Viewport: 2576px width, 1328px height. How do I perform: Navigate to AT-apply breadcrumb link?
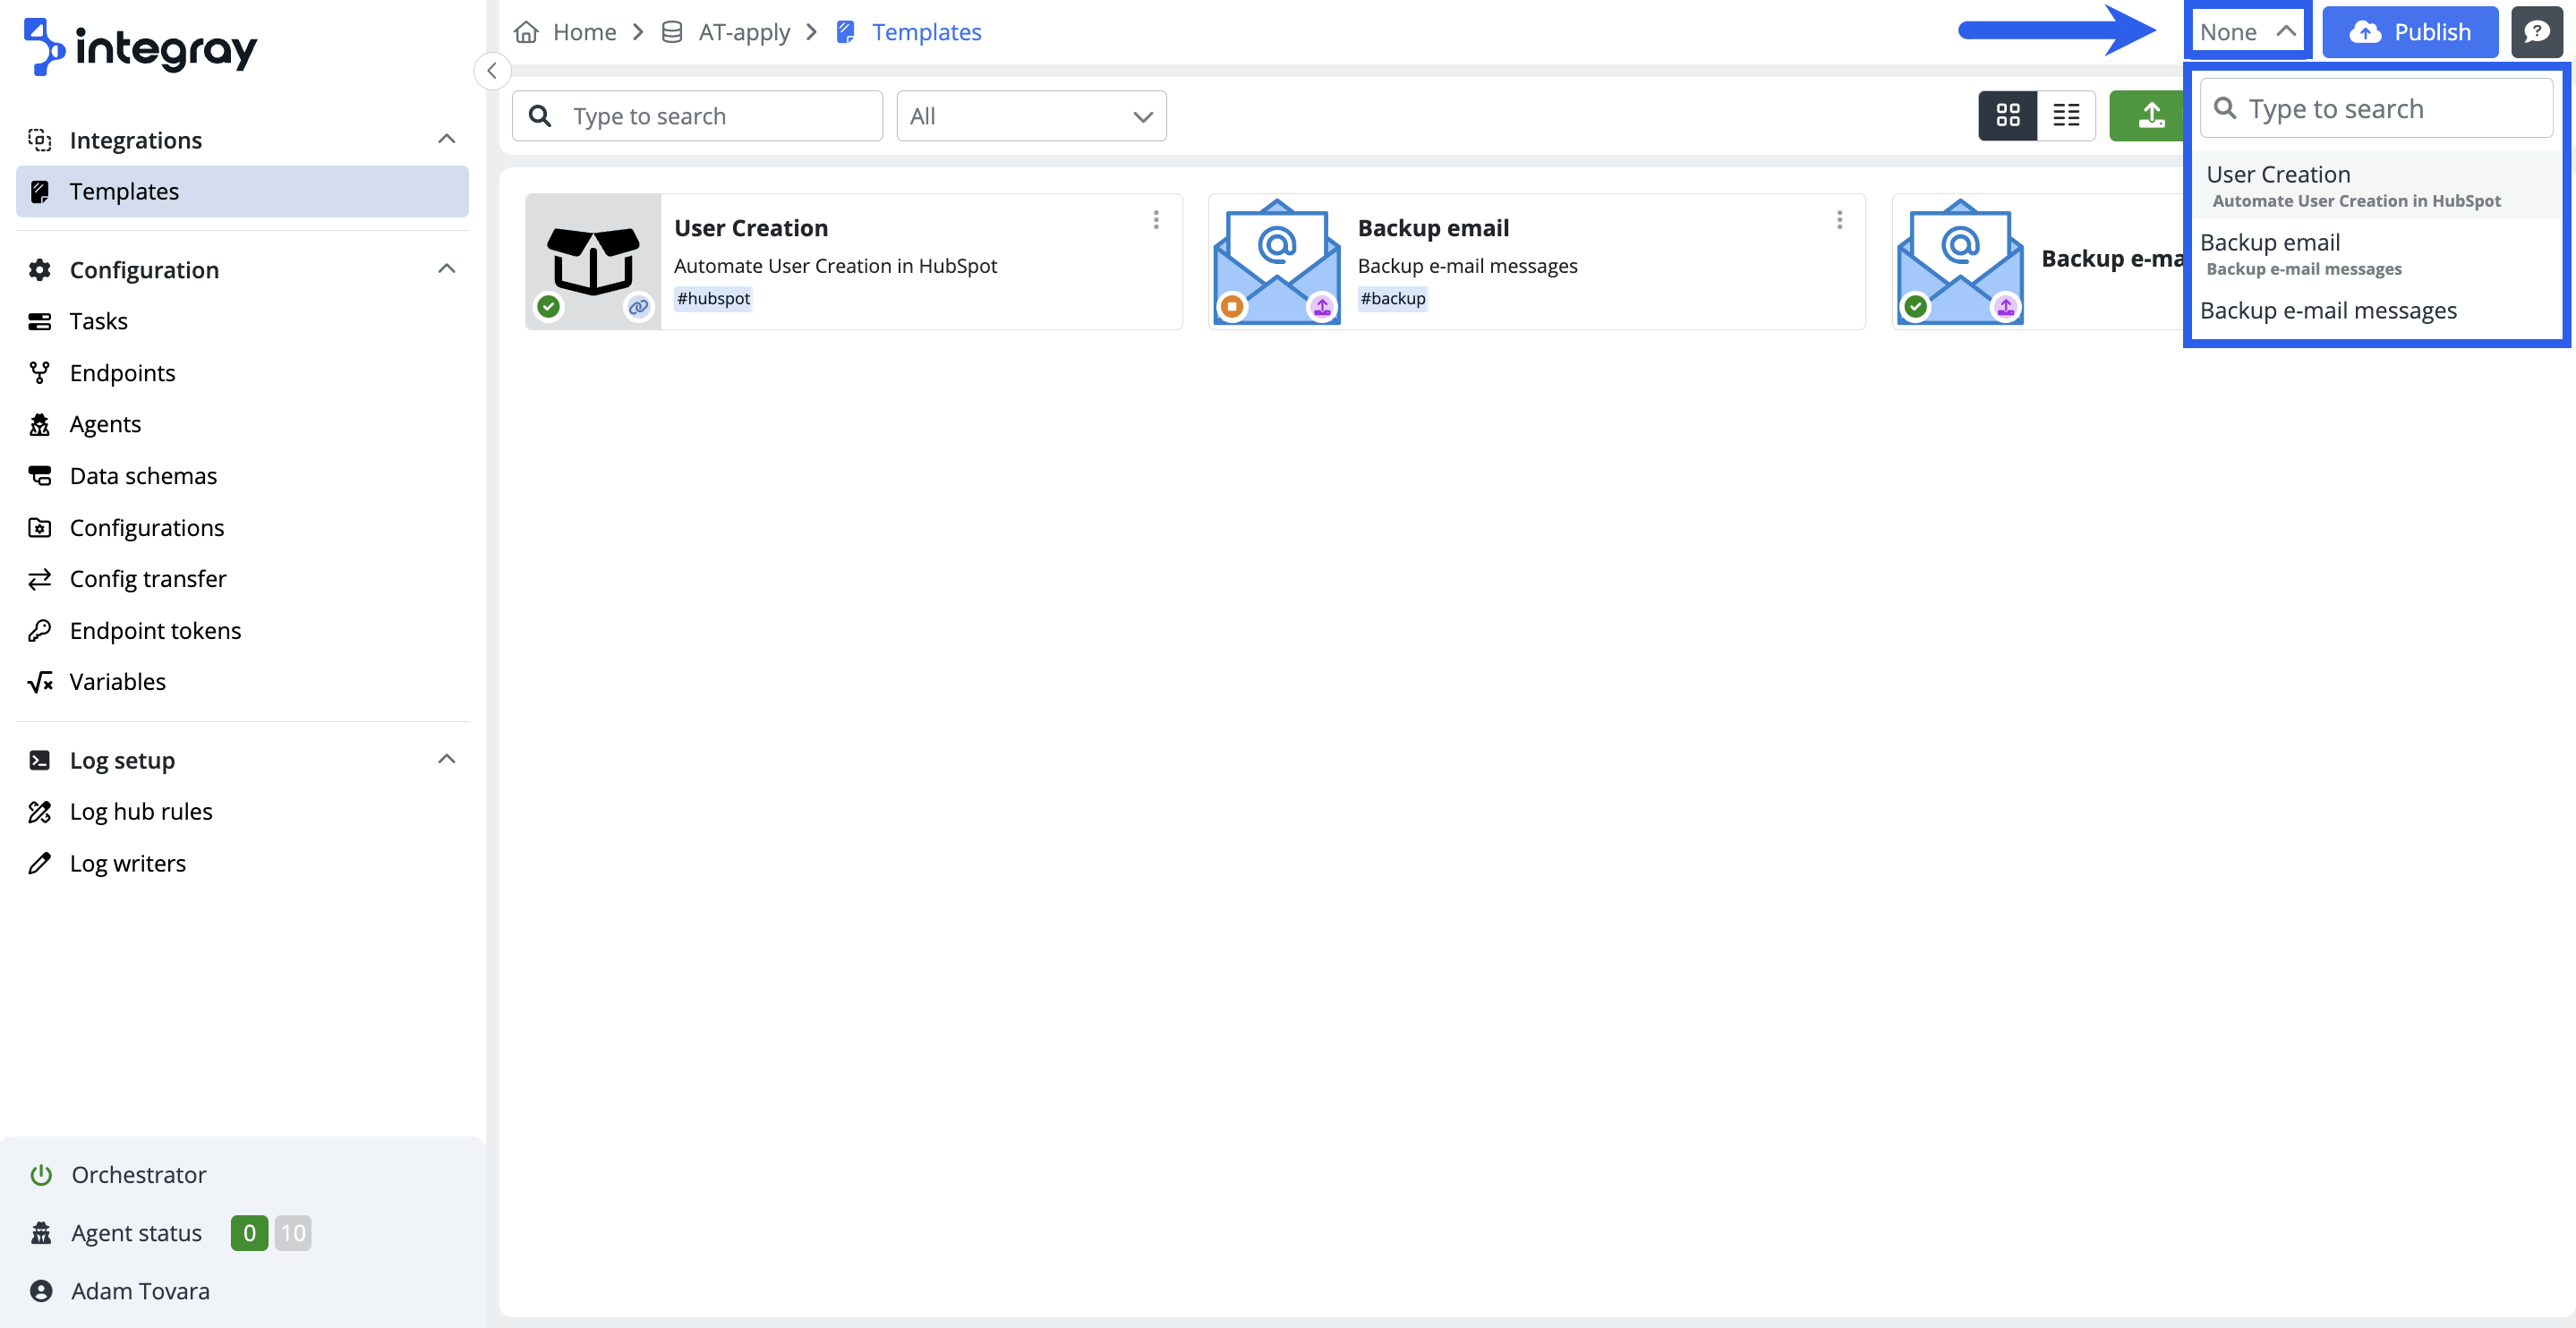pos(743,32)
